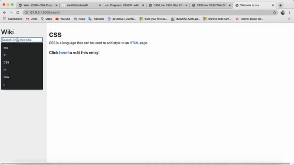This screenshot has height=165, width=294.
Task: Close the me50/EchoMed07 tab
Action: (x=100, y=5)
